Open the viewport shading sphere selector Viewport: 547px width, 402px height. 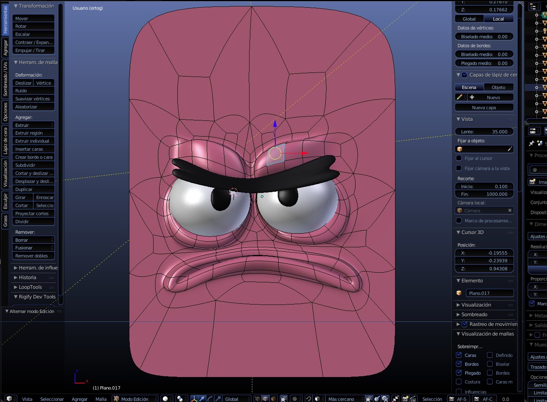tap(167, 399)
